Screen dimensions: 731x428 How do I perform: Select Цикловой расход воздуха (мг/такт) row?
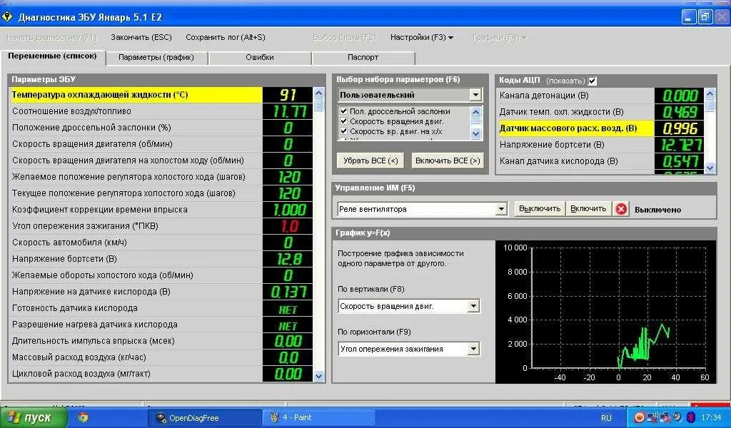tap(161, 374)
